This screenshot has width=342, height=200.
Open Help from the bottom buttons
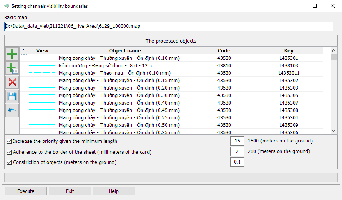[114, 191]
